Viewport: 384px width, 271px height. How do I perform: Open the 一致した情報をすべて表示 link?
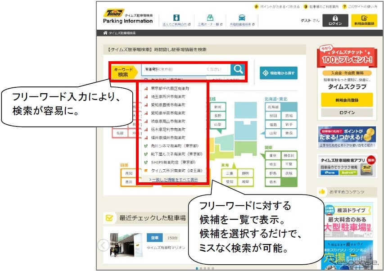[x=175, y=180]
